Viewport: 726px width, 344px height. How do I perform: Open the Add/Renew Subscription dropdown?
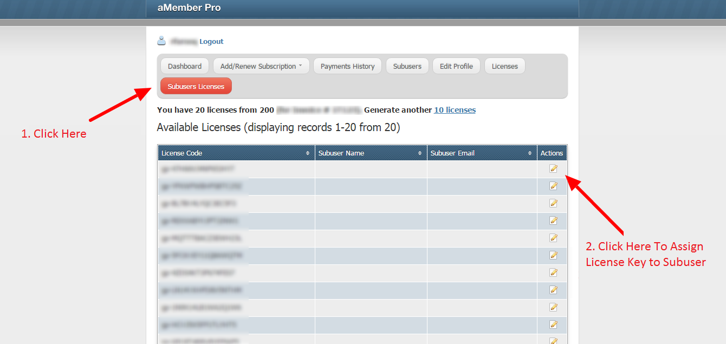point(261,66)
